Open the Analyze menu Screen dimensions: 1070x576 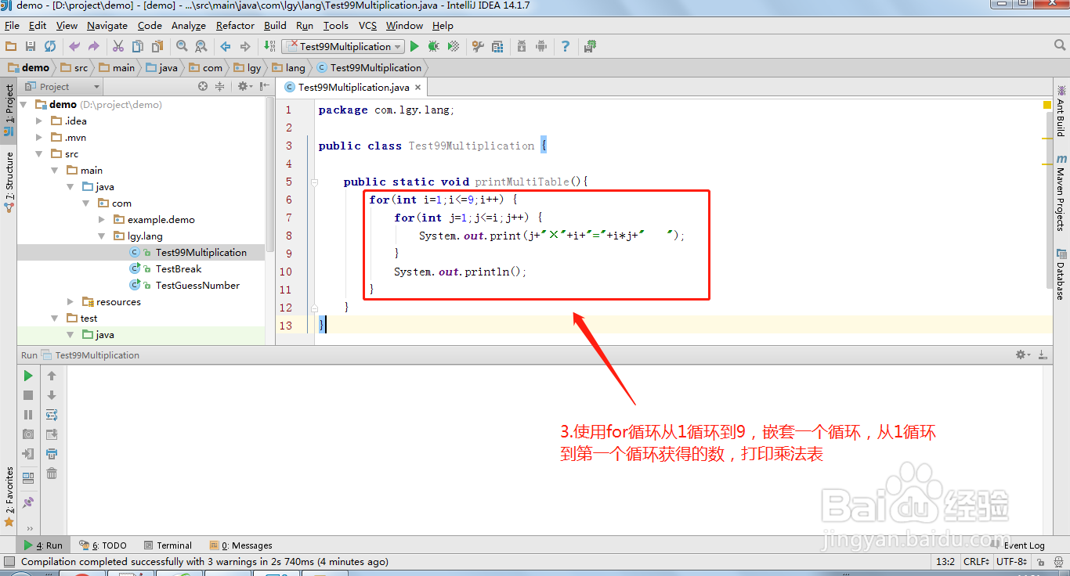click(x=188, y=26)
